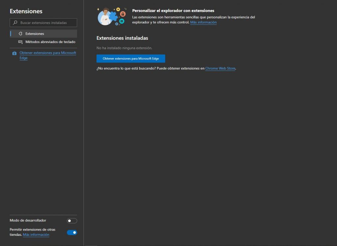Click the extensions illustration graphic

[112, 16]
